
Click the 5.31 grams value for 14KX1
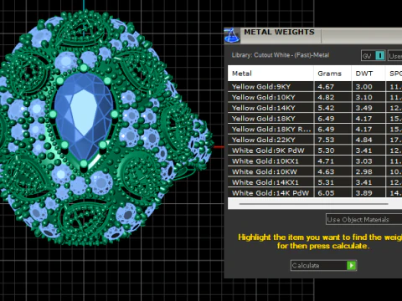click(326, 182)
